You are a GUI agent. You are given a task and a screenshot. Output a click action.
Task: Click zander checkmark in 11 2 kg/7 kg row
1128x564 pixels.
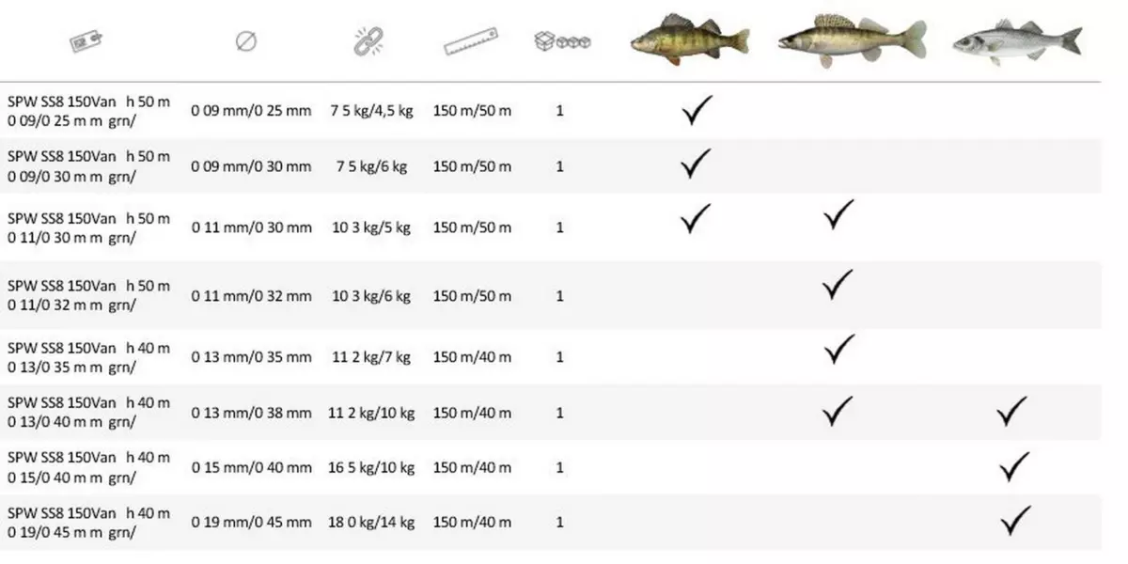pos(838,350)
